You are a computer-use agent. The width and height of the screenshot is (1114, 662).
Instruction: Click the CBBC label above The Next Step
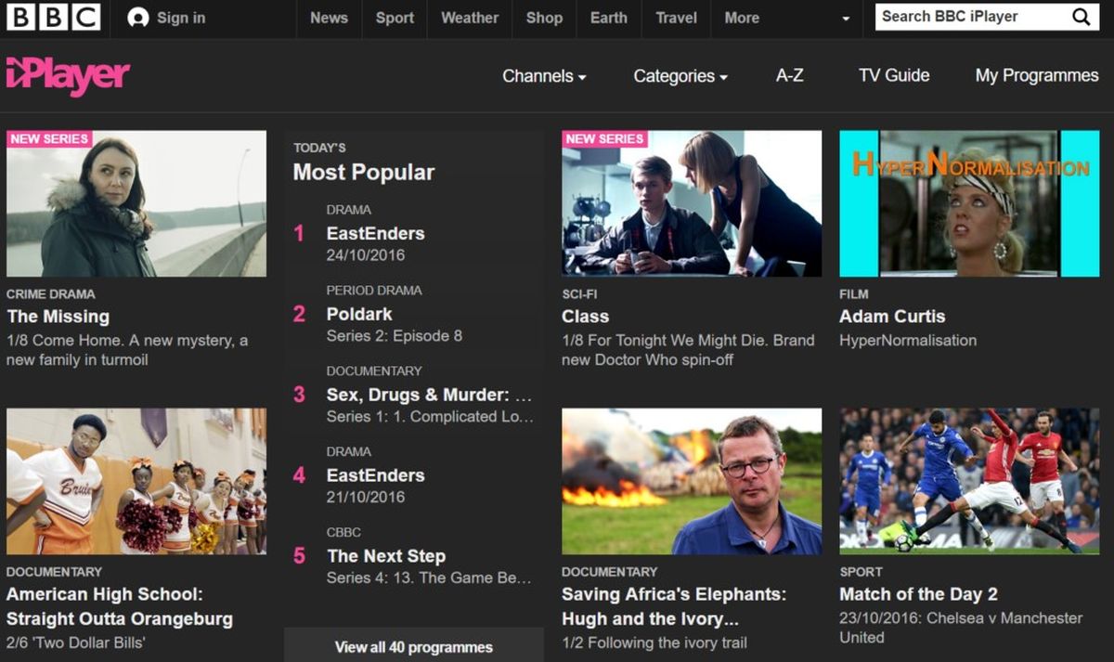coord(343,532)
